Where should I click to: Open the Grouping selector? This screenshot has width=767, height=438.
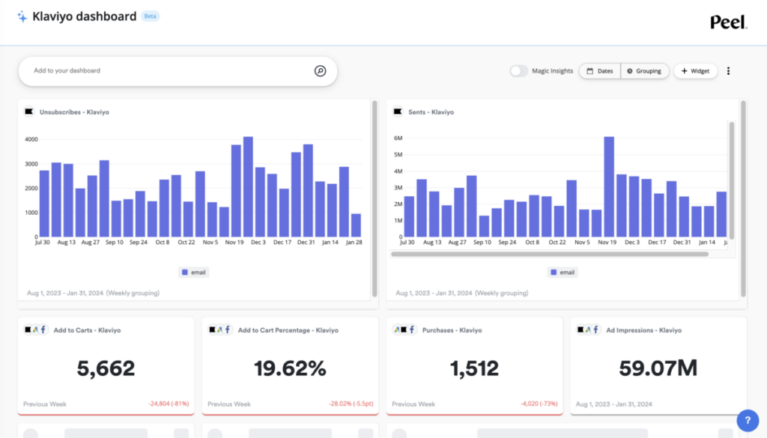point(645,70)
